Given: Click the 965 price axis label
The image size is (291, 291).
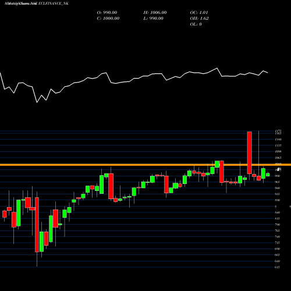Looking at the screenshot, I should tap(278, 182).
